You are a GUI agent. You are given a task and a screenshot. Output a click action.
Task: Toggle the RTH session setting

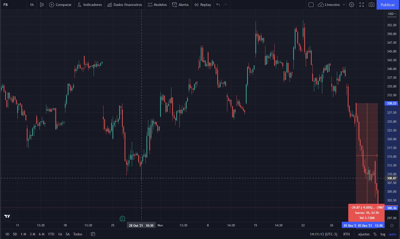tap(346, 234)
